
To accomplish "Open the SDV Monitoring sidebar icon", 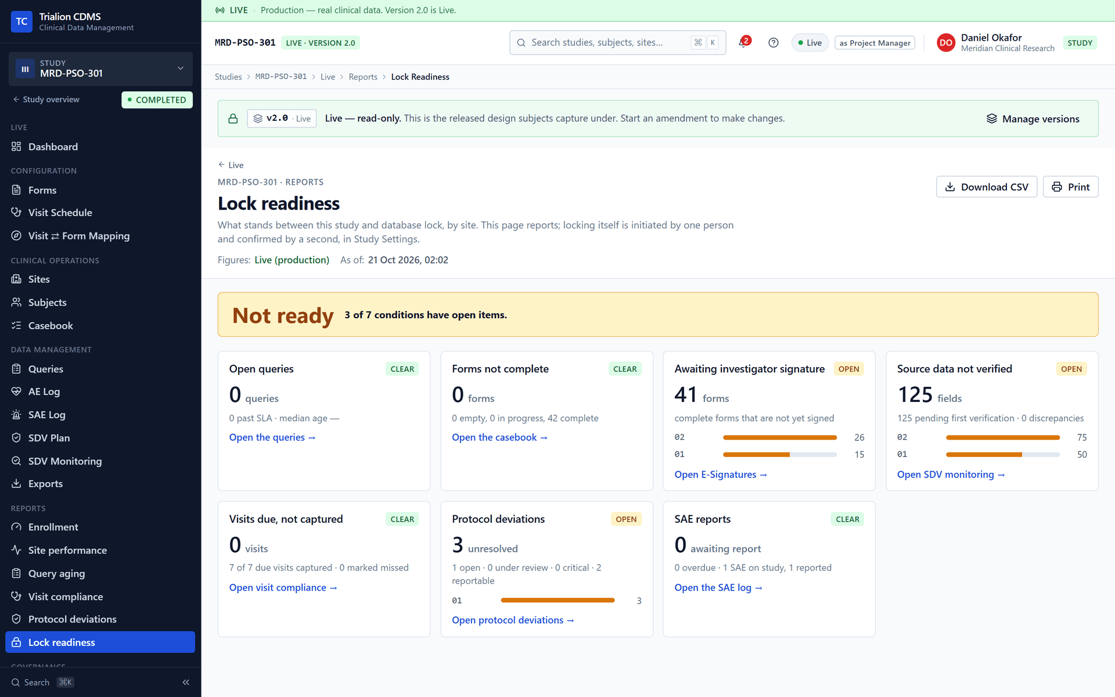I will (x=16, y=461).
